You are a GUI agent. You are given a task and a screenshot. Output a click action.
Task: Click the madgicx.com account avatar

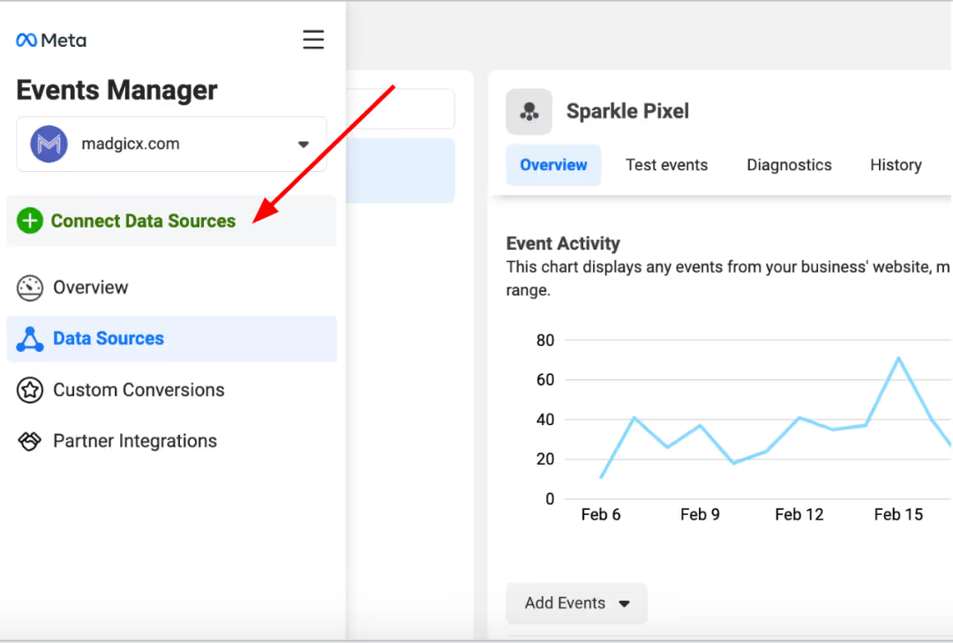pyautogui.click(x=49, y=144)
